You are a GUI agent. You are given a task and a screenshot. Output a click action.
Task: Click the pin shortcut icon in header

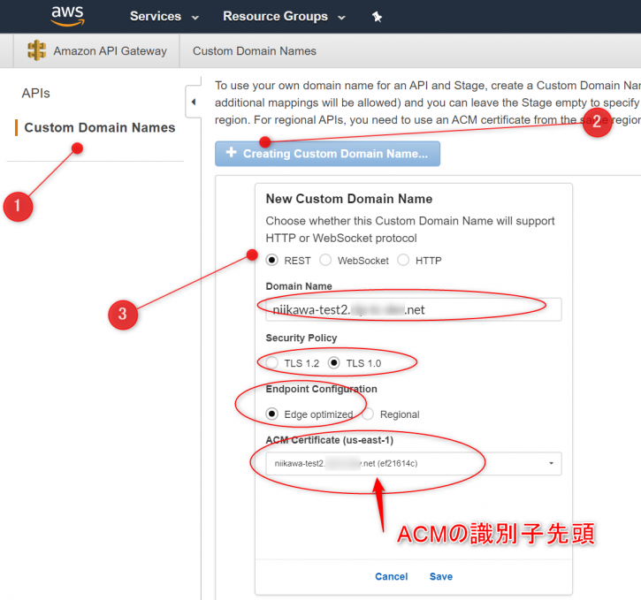point(377,17)
